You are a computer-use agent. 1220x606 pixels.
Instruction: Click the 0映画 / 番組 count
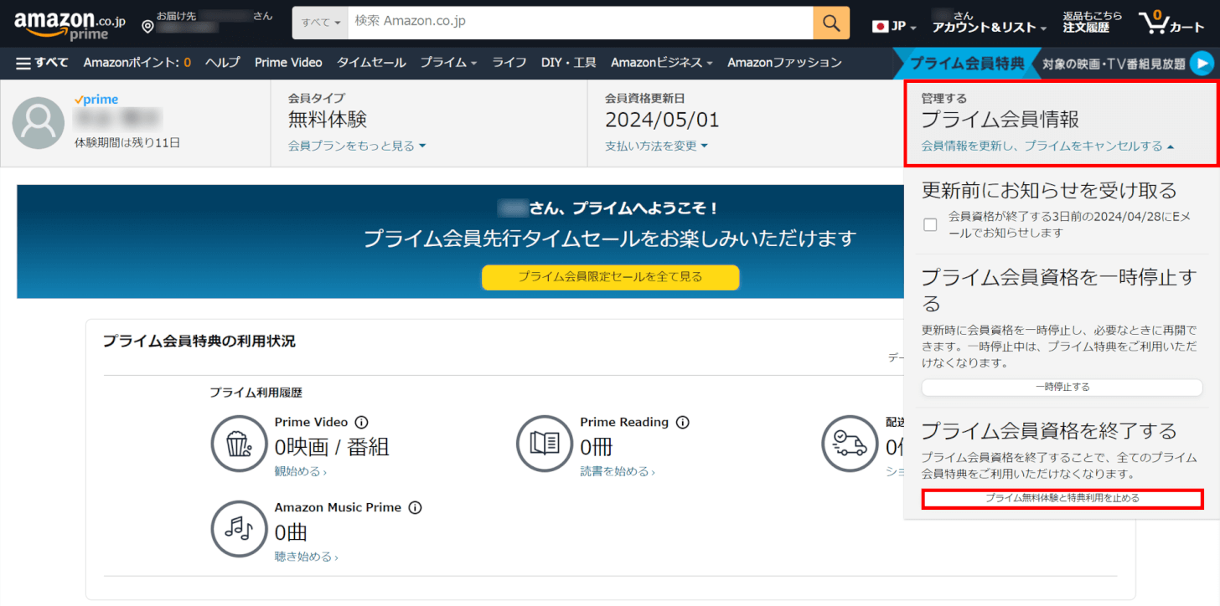[332, 448]
